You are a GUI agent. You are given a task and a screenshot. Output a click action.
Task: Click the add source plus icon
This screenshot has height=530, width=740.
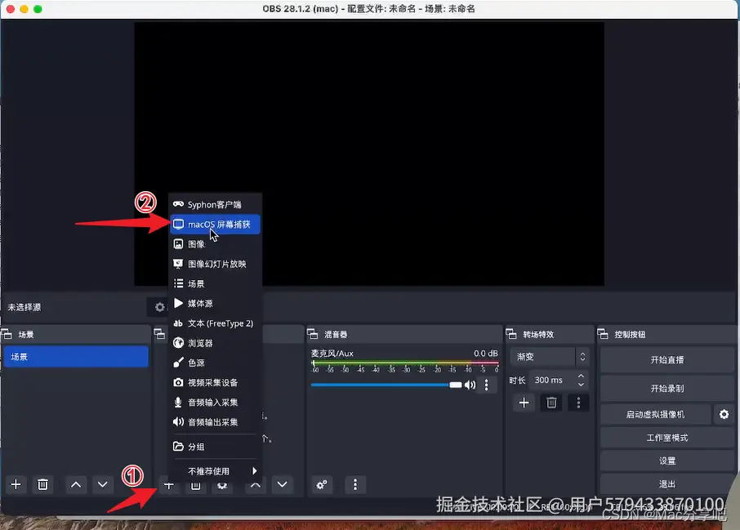[168, 484]
